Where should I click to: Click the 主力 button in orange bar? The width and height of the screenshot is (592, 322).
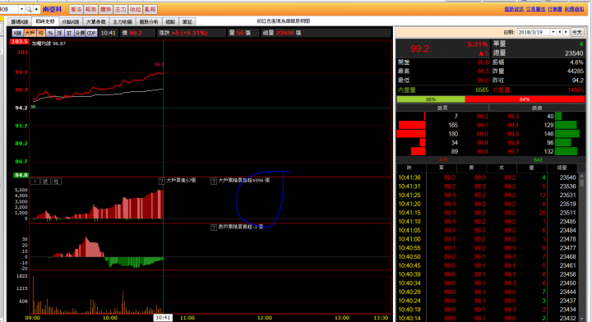(120, 9)
